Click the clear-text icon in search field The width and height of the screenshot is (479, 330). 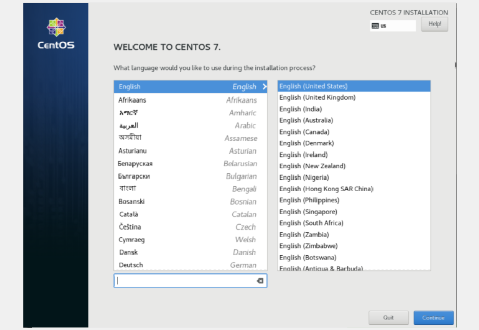tap(260, 281)
